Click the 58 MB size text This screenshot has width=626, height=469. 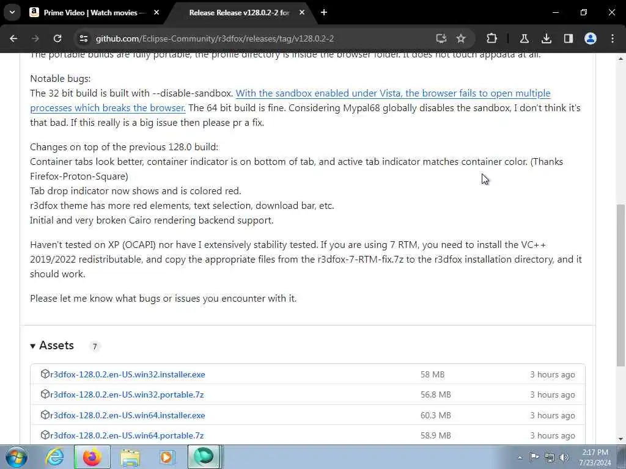pos(432,374)
